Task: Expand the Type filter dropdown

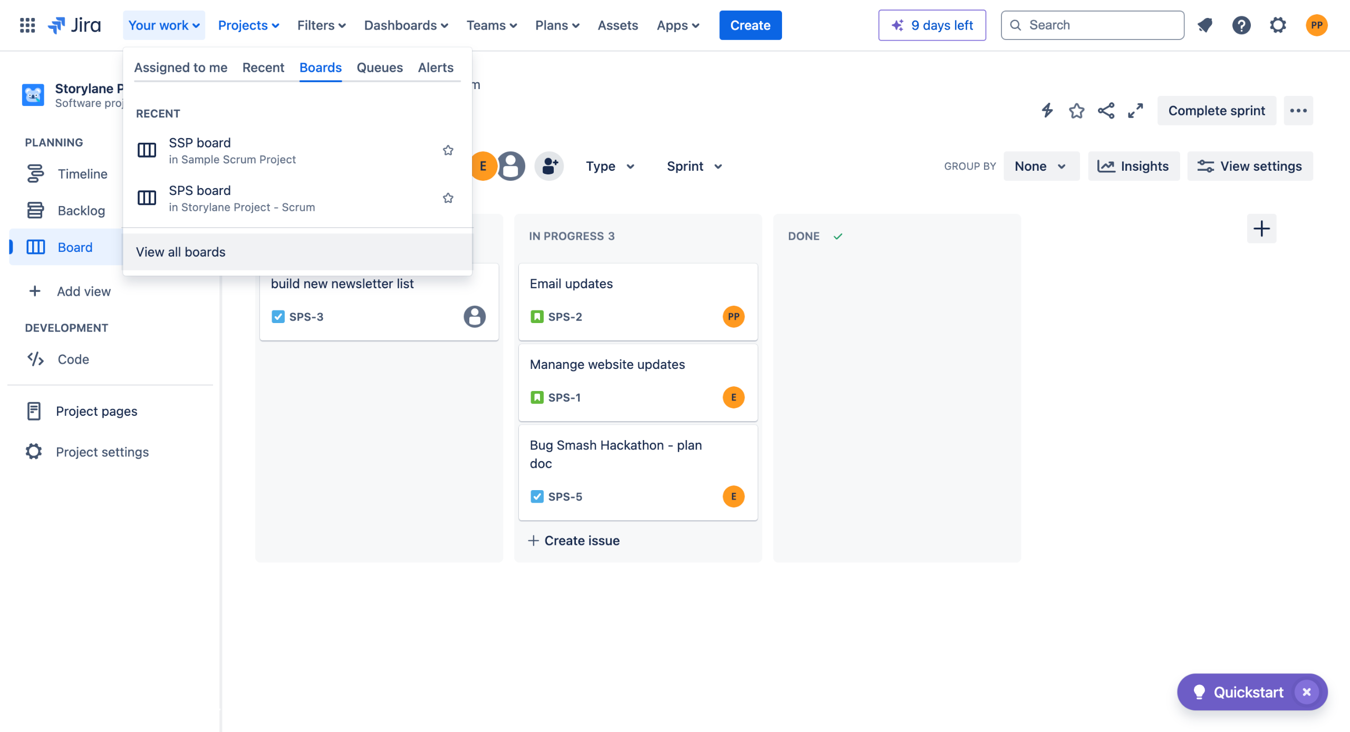Action: coord(610,166)
